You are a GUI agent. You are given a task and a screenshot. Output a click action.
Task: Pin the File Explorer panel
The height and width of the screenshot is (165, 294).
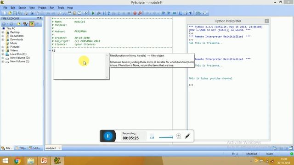[x=38, y=18]
